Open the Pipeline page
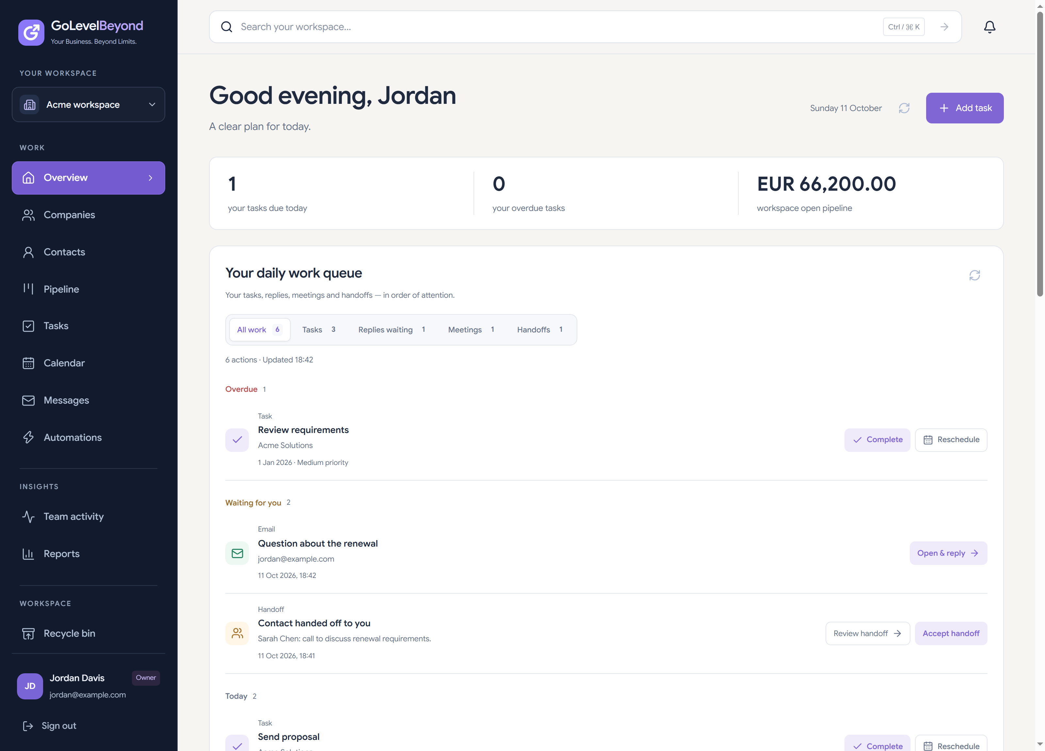 click(88, 289)
